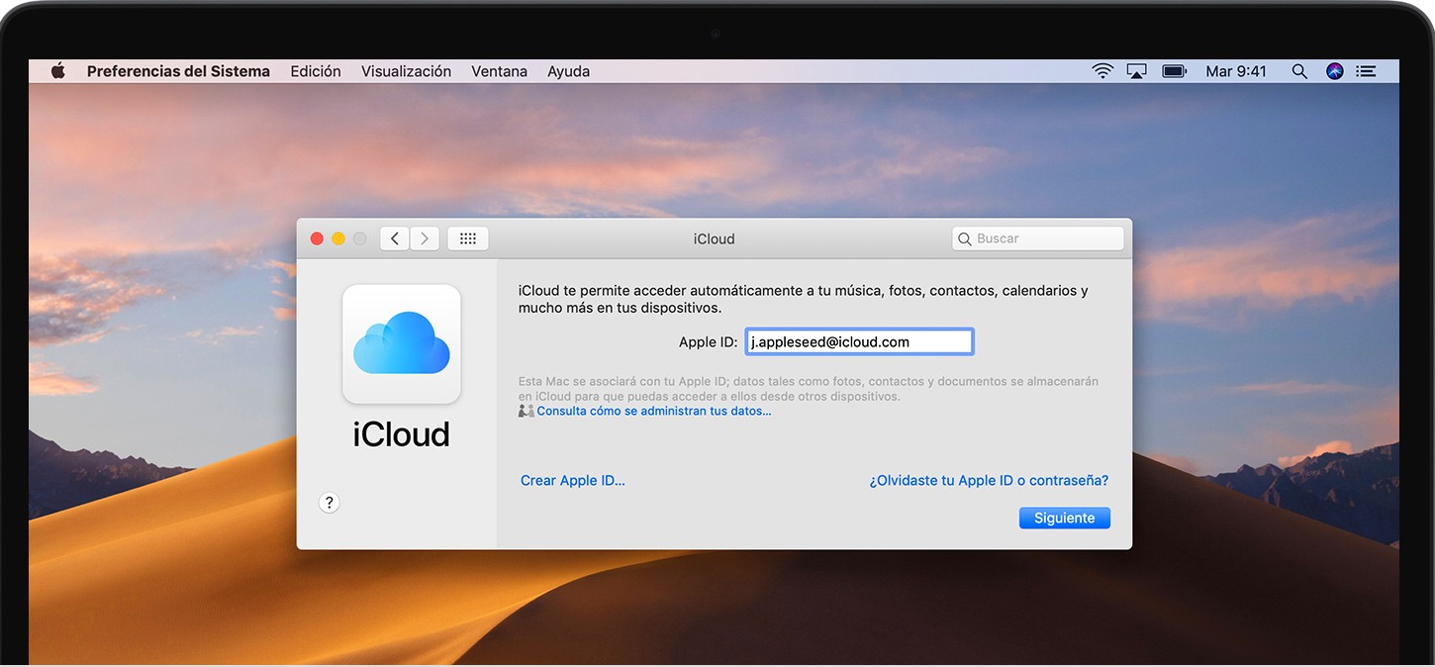Close the iCloud window
Viewport: 1435px width, 667px height.
click(x=317, y=238)
